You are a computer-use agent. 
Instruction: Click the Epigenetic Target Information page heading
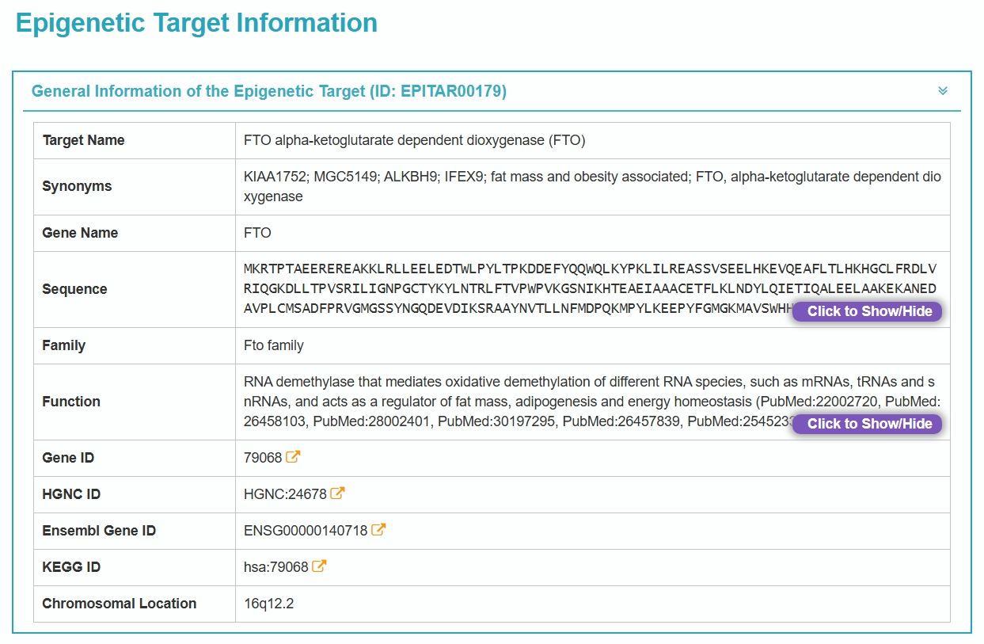196,23
